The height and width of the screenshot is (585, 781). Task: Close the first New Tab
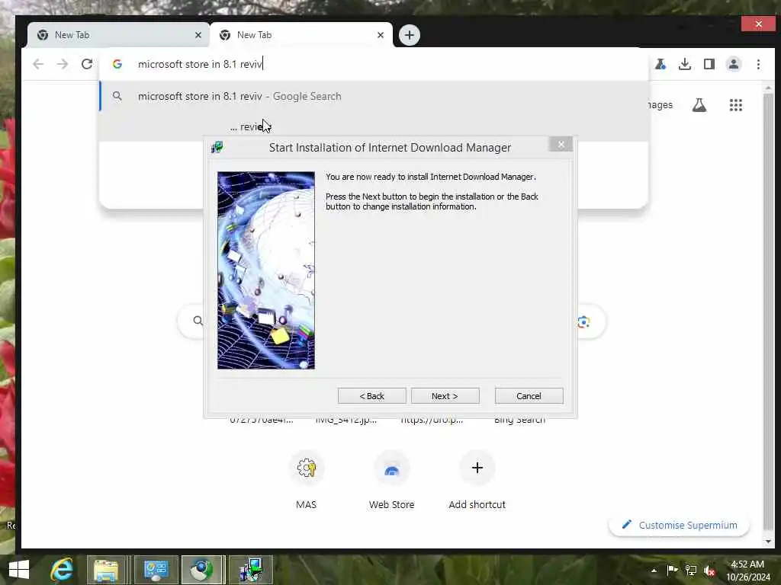[x=198, y=35]
